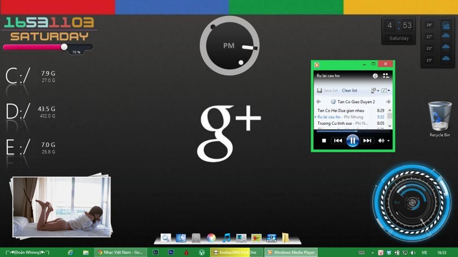Click the Media Player title bar icon
This screenshot has height=257, width=458.
click(317, 65)
